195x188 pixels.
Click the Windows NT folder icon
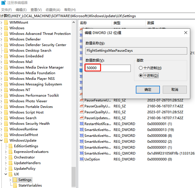point(6,90)
